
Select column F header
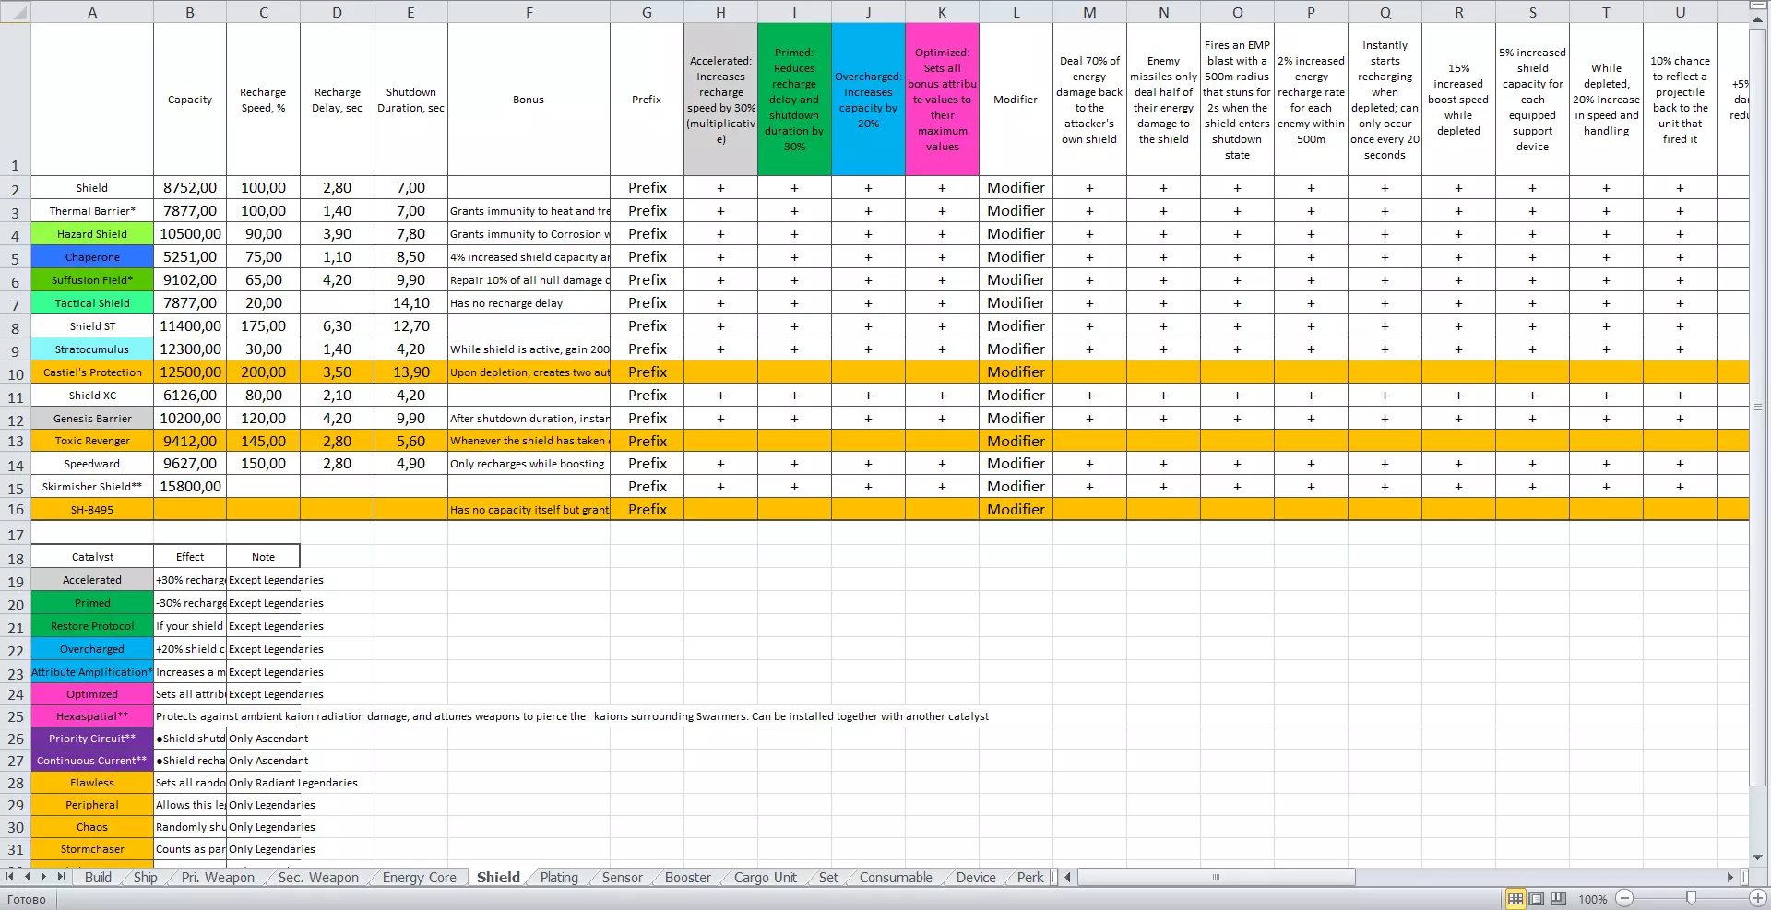[x=529, y=12]
